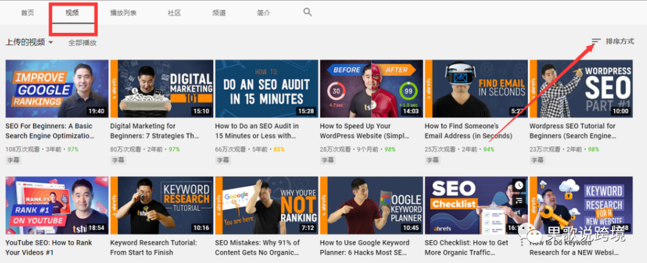Viewport: 647px width, 263px height.
Task: Click 字幕 badge under Wordpress SEO Tutorial
Action: pyautogui.click(x=537, y=160)
